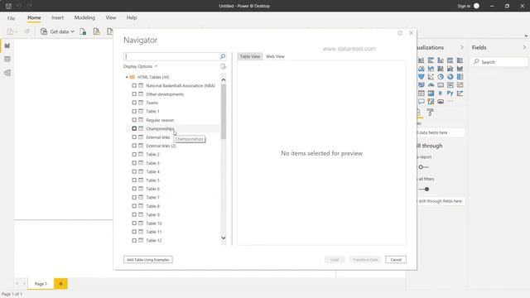530x298 pixels.
Task: Click the Fields pane Search box
Action: click(499, 62)
